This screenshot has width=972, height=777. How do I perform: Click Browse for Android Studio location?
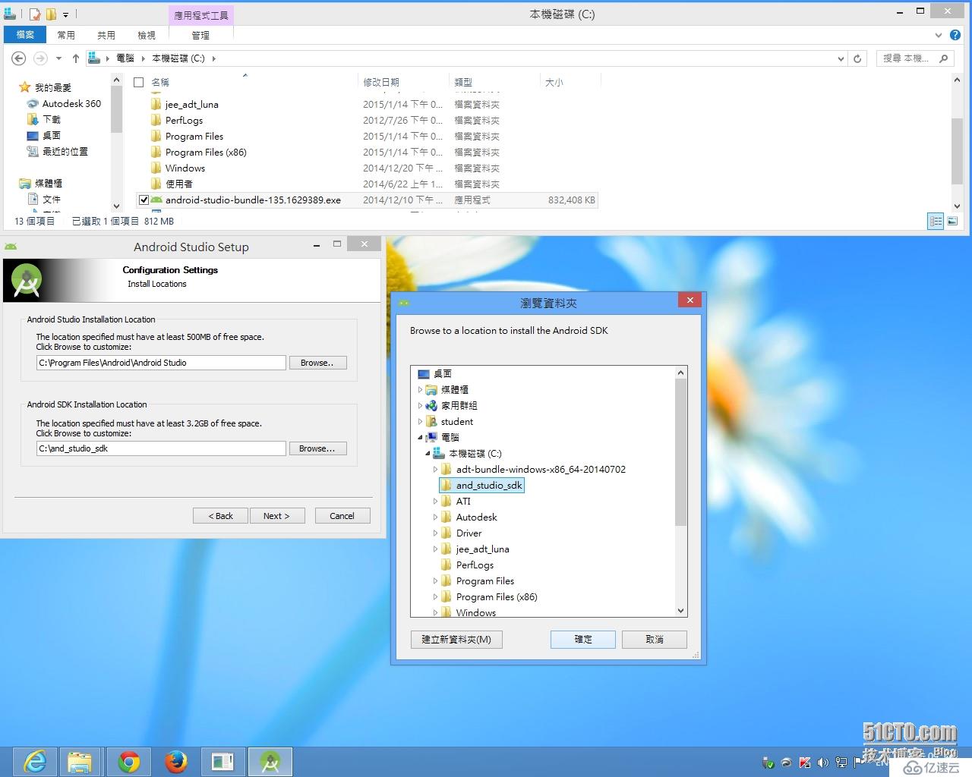317,363
